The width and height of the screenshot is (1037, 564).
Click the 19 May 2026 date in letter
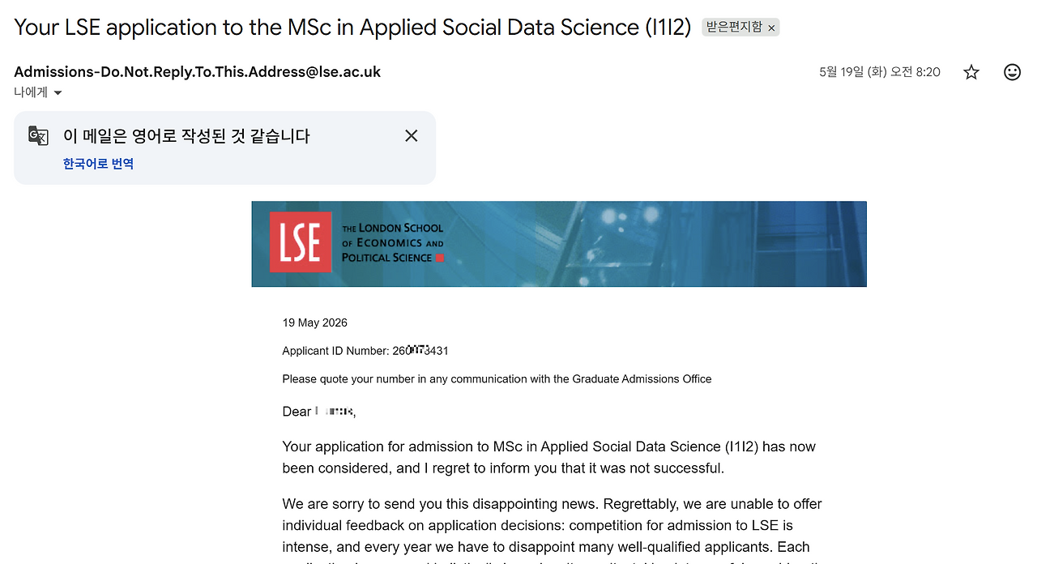point(314,323)
